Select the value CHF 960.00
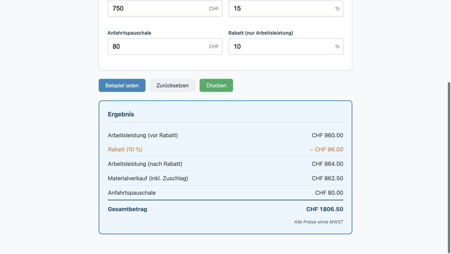Image resolution: width=451 pixels, height=254 pixels. [x=327, y=135]
